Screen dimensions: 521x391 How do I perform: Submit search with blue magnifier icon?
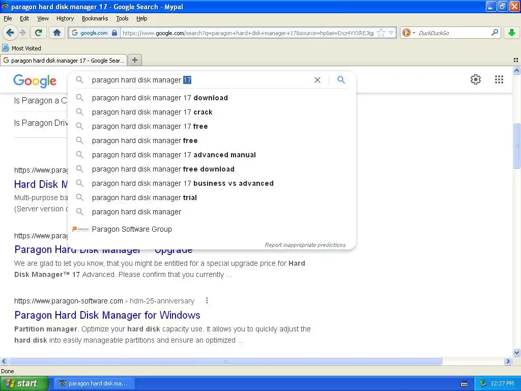coord(341,80)
